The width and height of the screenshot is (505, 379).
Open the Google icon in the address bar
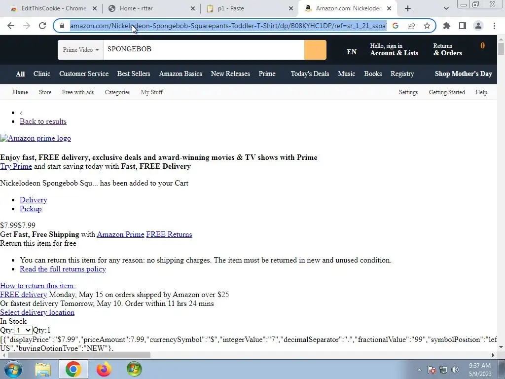click(x=396, y=26)
